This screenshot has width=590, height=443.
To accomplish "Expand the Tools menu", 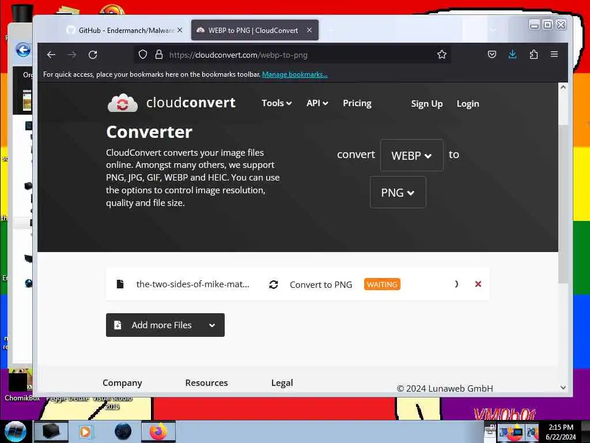I will 277,103.
